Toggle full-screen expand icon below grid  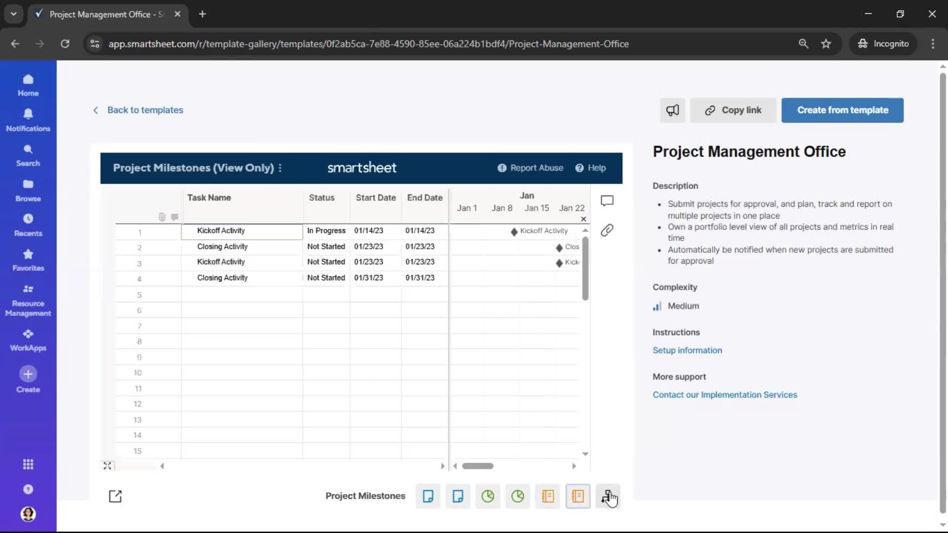point(107,465)
